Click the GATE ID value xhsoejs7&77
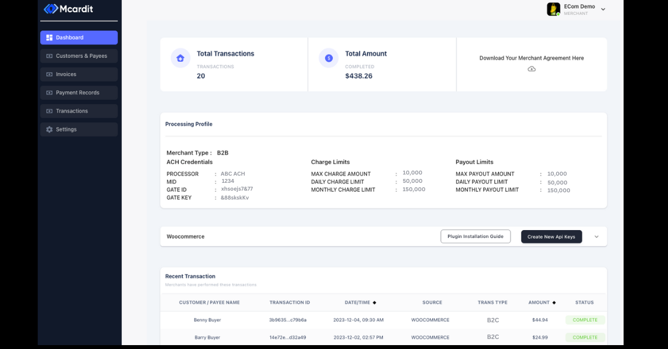This screenshot has width=668, height=349. pos(237,189)
